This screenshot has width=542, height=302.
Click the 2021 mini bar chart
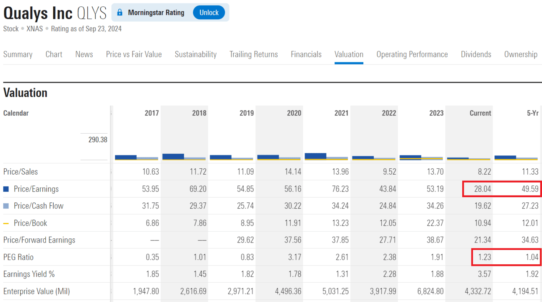pyautogui.click(x=326, y=156)
